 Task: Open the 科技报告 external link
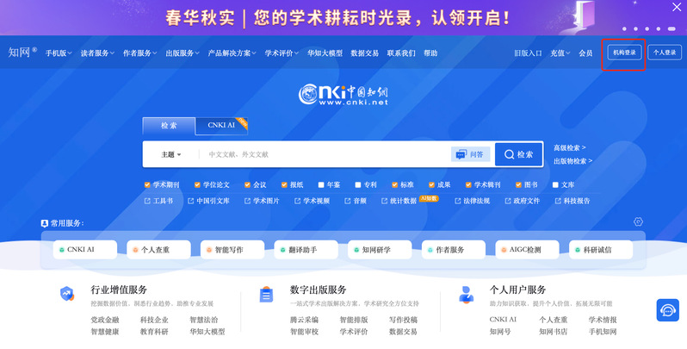pos(572,201)
